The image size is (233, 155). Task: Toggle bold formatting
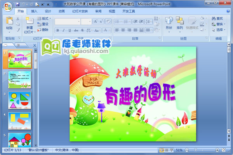(x=57, y=30)
